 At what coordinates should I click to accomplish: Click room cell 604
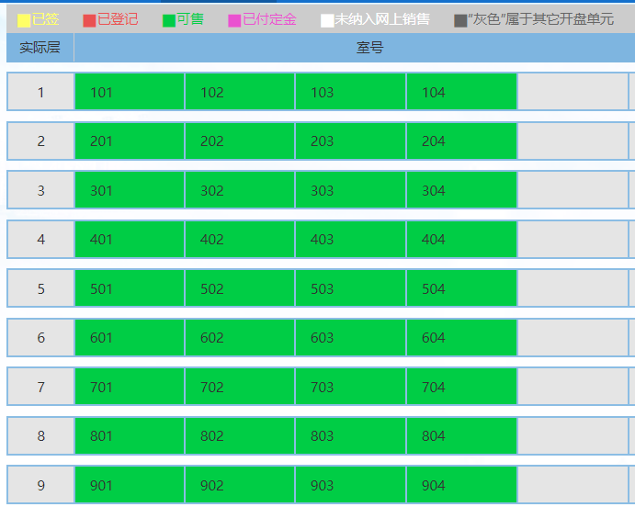[x=461, y=337]
